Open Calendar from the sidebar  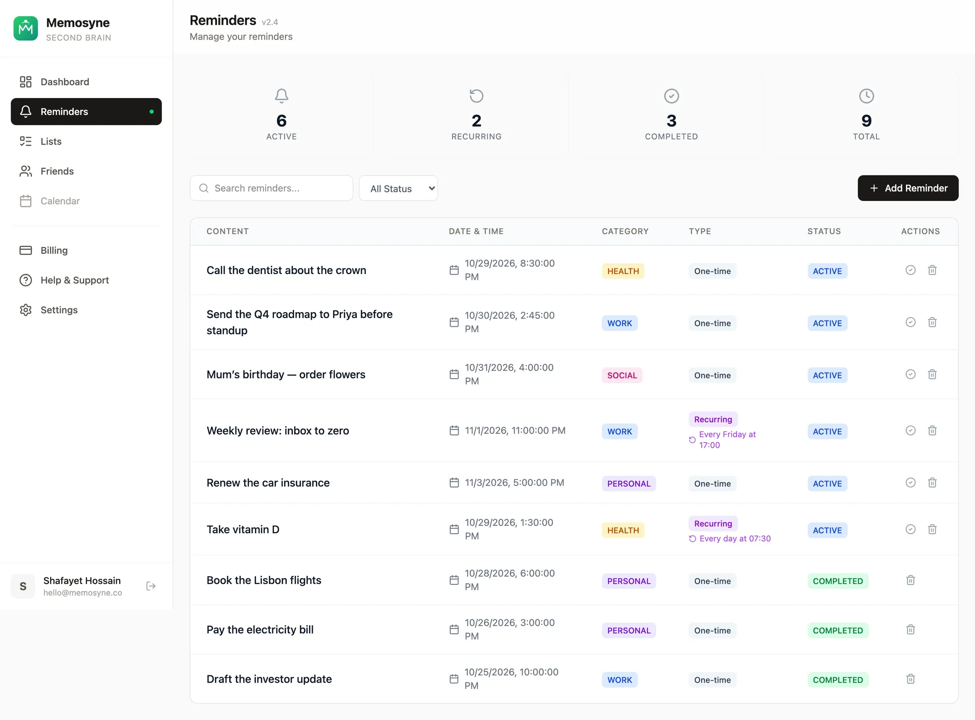point(87,201)
